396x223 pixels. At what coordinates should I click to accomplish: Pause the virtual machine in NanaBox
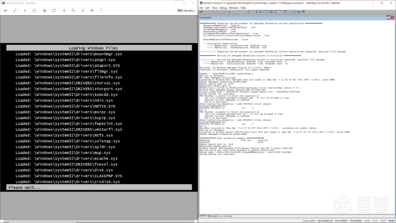(25, 11)
